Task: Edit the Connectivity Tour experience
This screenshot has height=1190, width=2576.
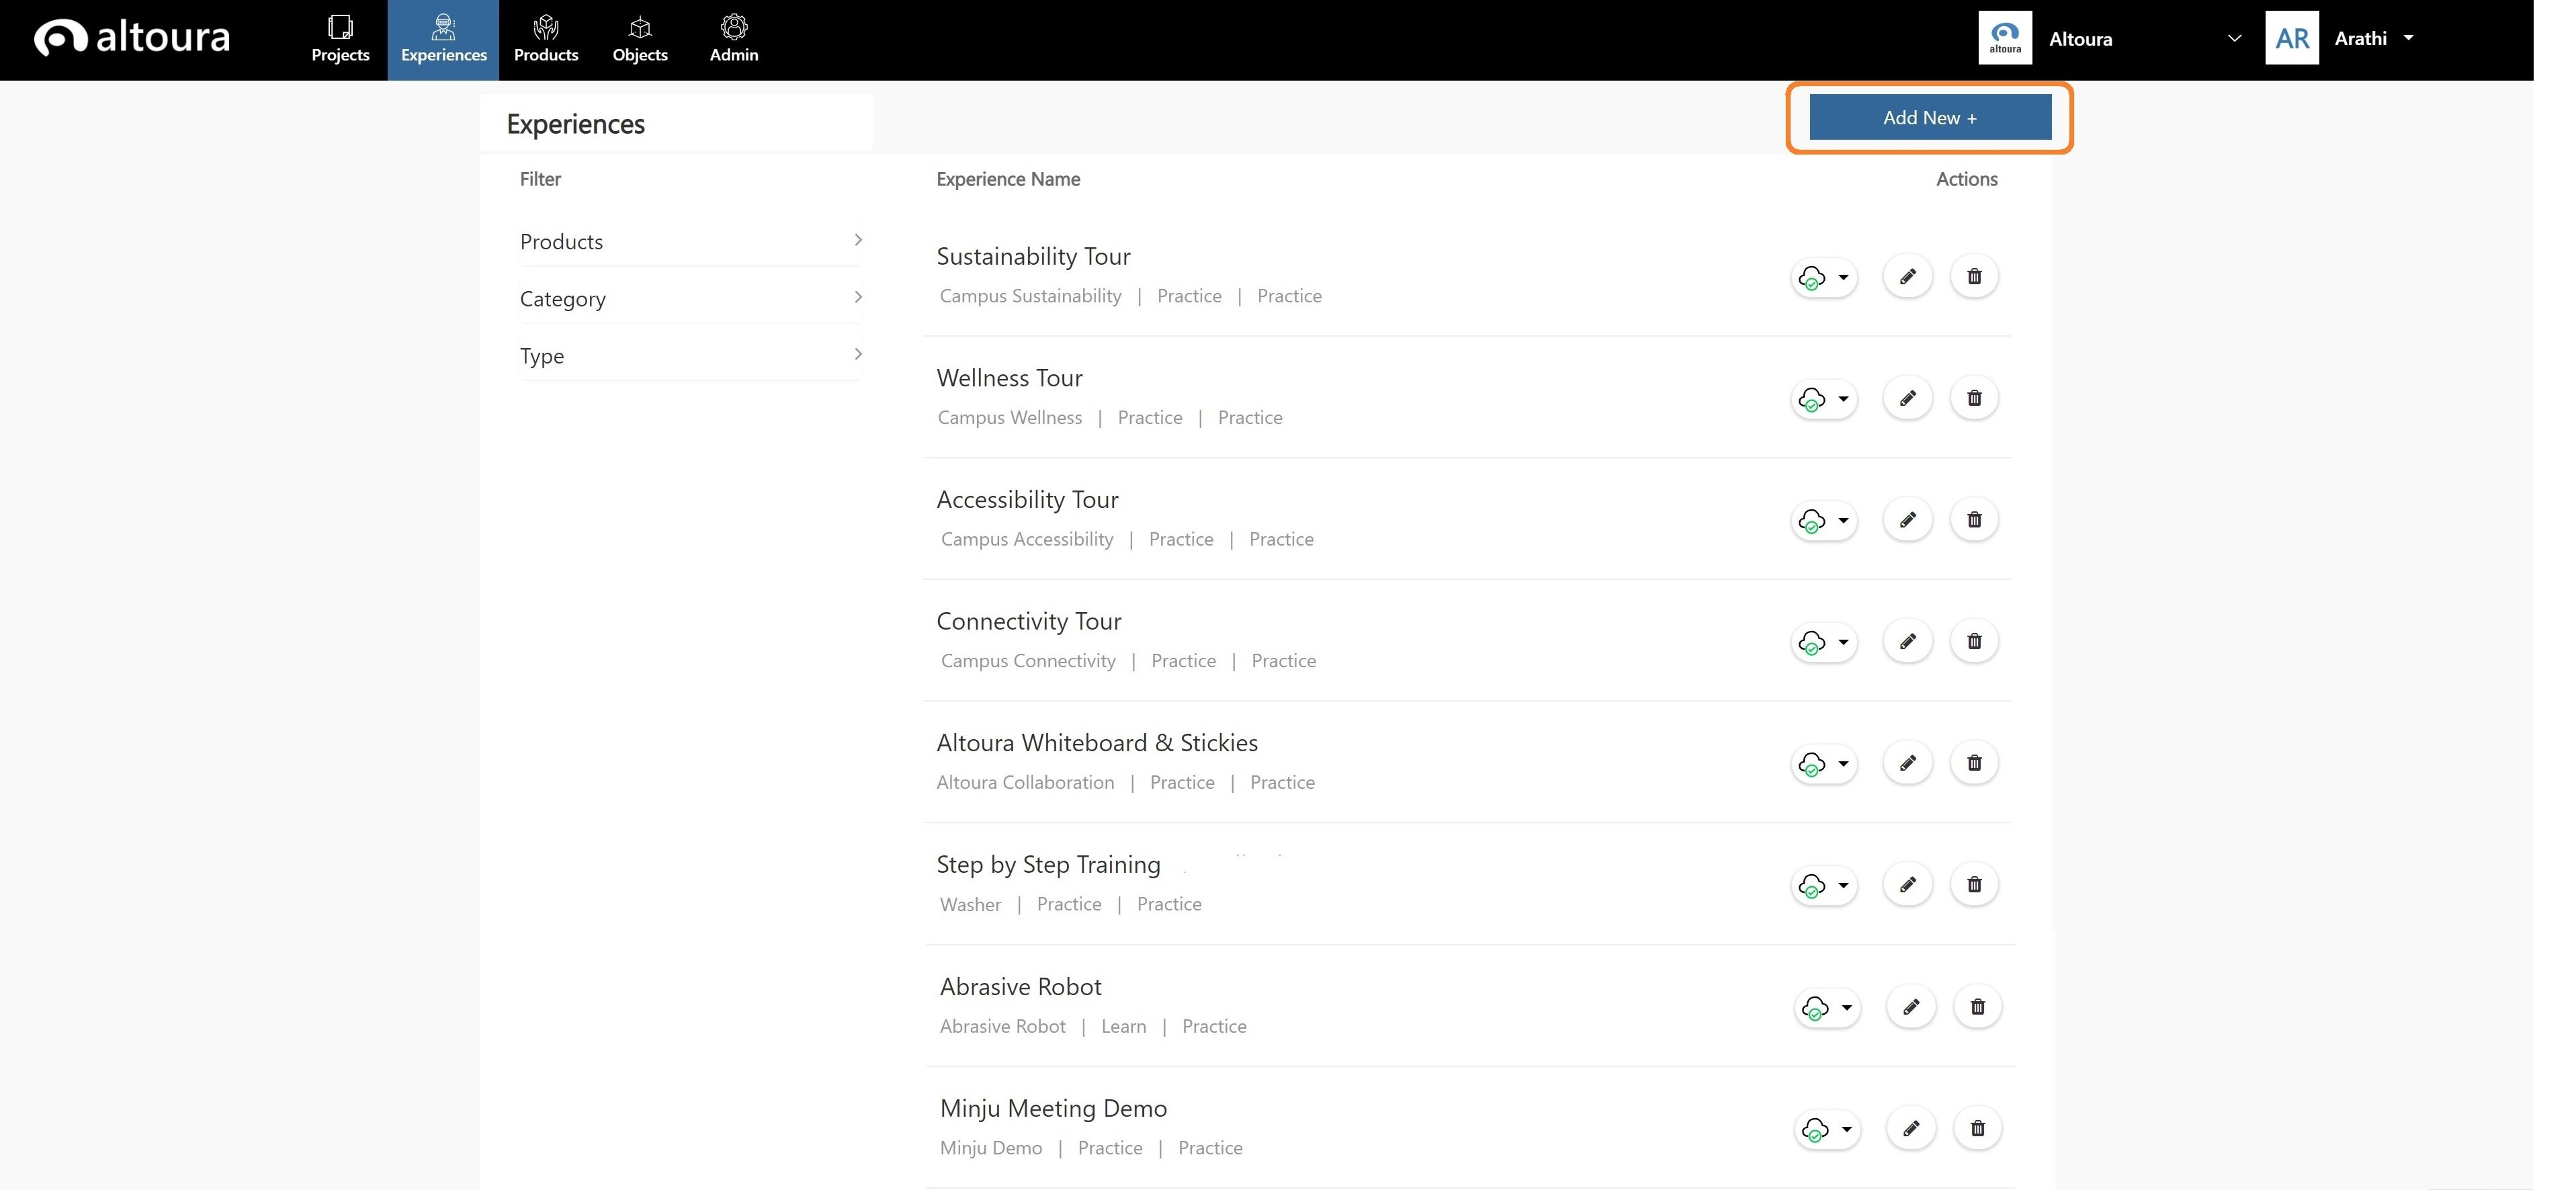Action: click(x=1907, y=641)
